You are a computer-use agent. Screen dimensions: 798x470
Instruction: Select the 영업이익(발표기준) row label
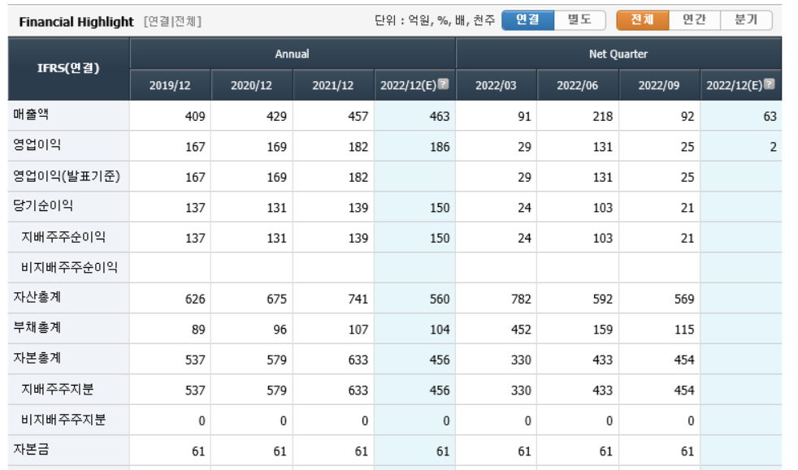(x=66, y=176)
